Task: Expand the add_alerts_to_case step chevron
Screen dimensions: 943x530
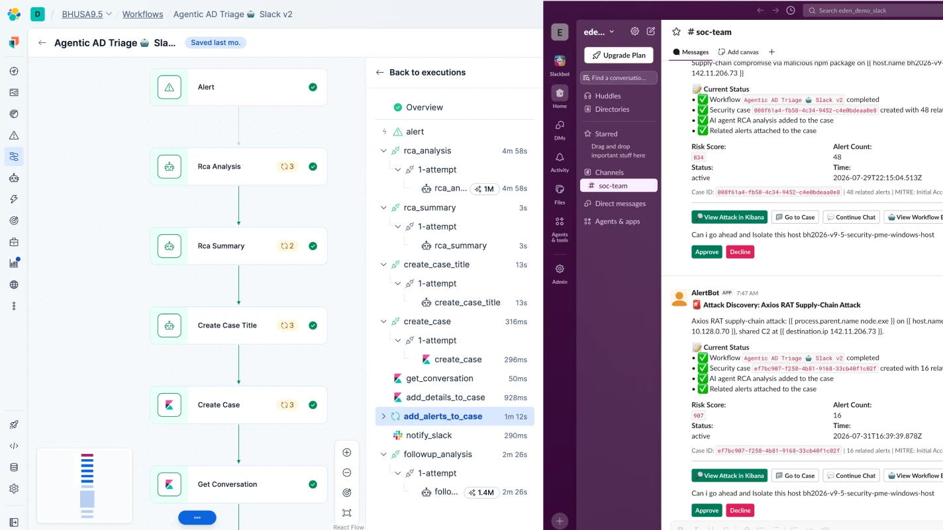Action: click(383, 416)
